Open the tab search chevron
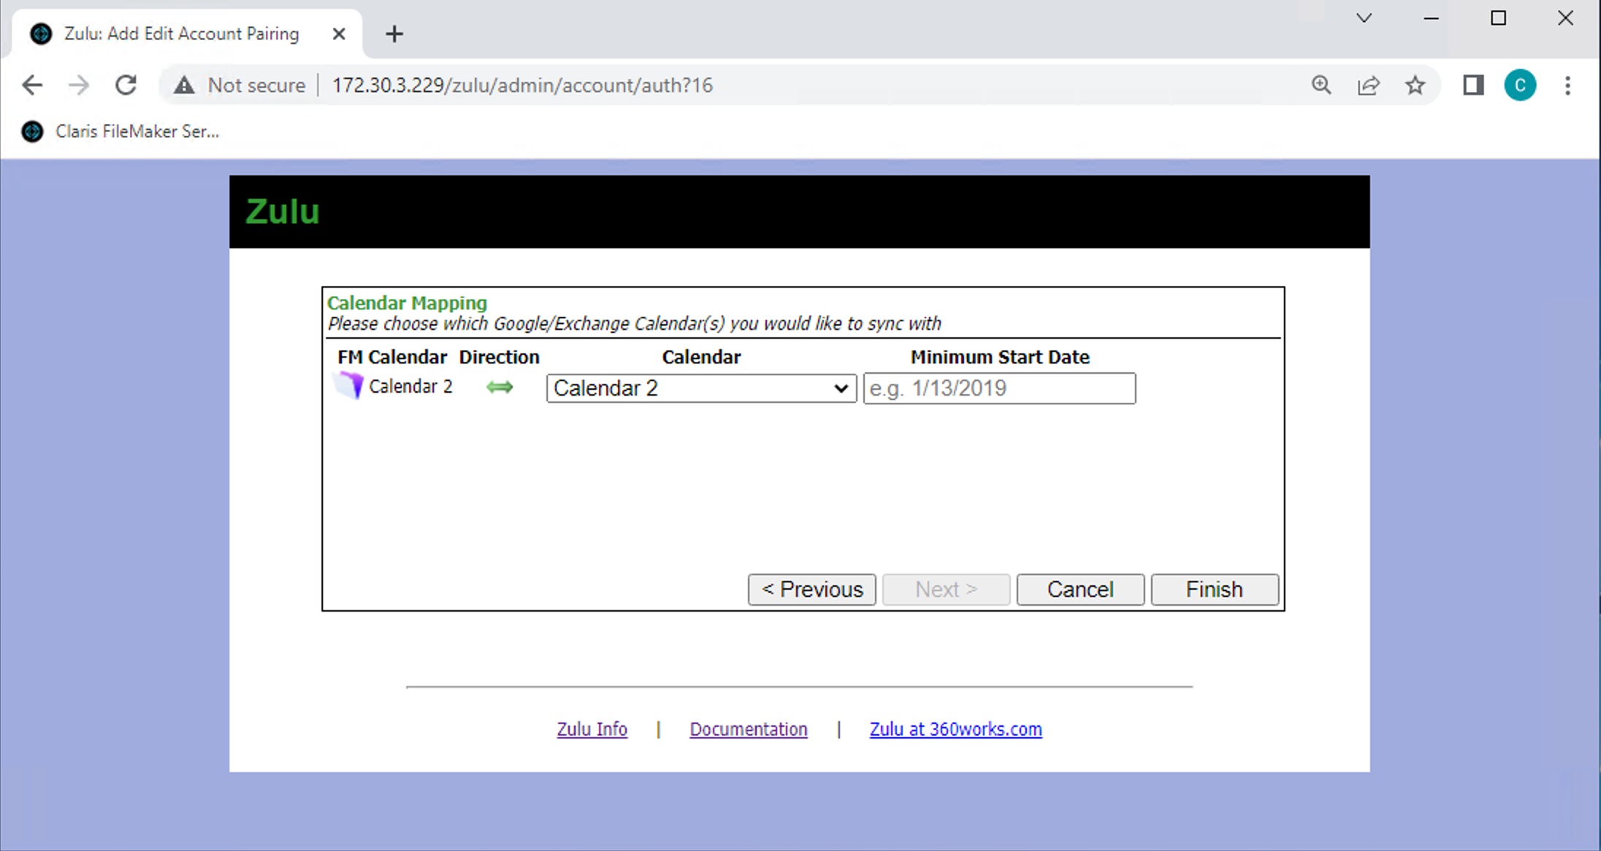Screen dimensions: 1601x851 1364,18
